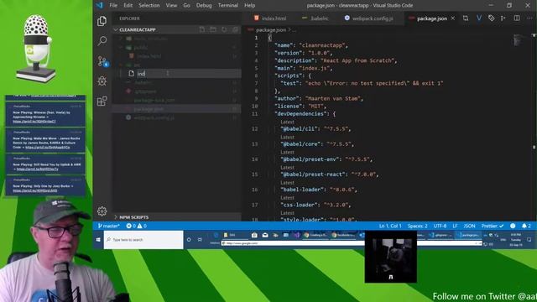Click the errors and warnings counter in status bar
The width and height of the screenshot is (537, 302).
[x=136, y=226]
